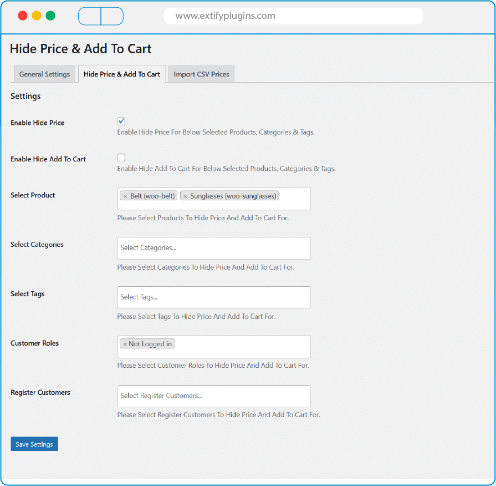Switch to the General Settings tab

coord(44,74)
